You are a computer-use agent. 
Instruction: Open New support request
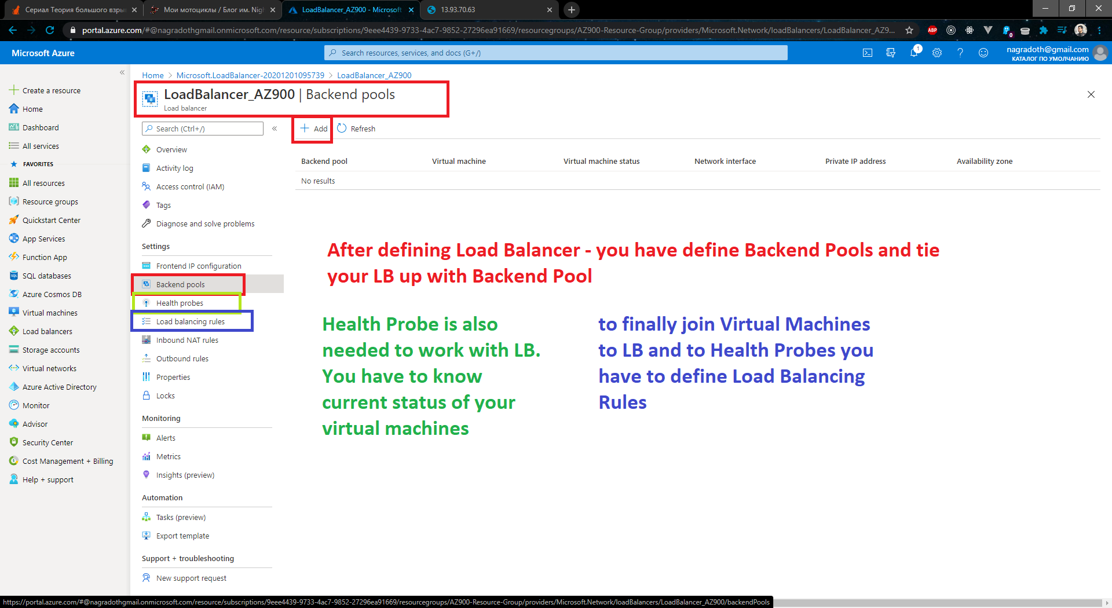(184, 578)
